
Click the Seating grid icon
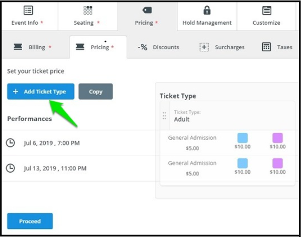coord(88,11)
